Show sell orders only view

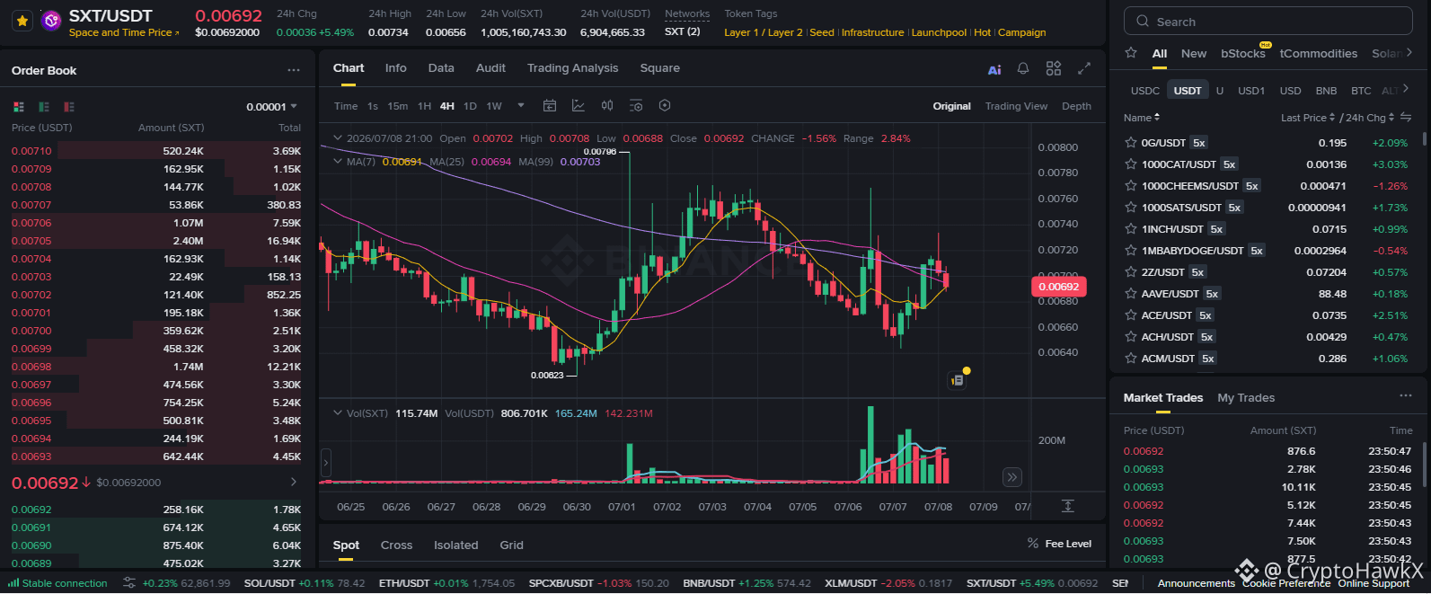pos(69,106)
